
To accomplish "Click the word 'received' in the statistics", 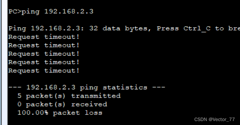I will 89,104.
